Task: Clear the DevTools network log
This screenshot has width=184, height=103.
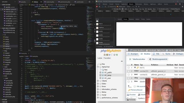Action: (x=99, y=7)
